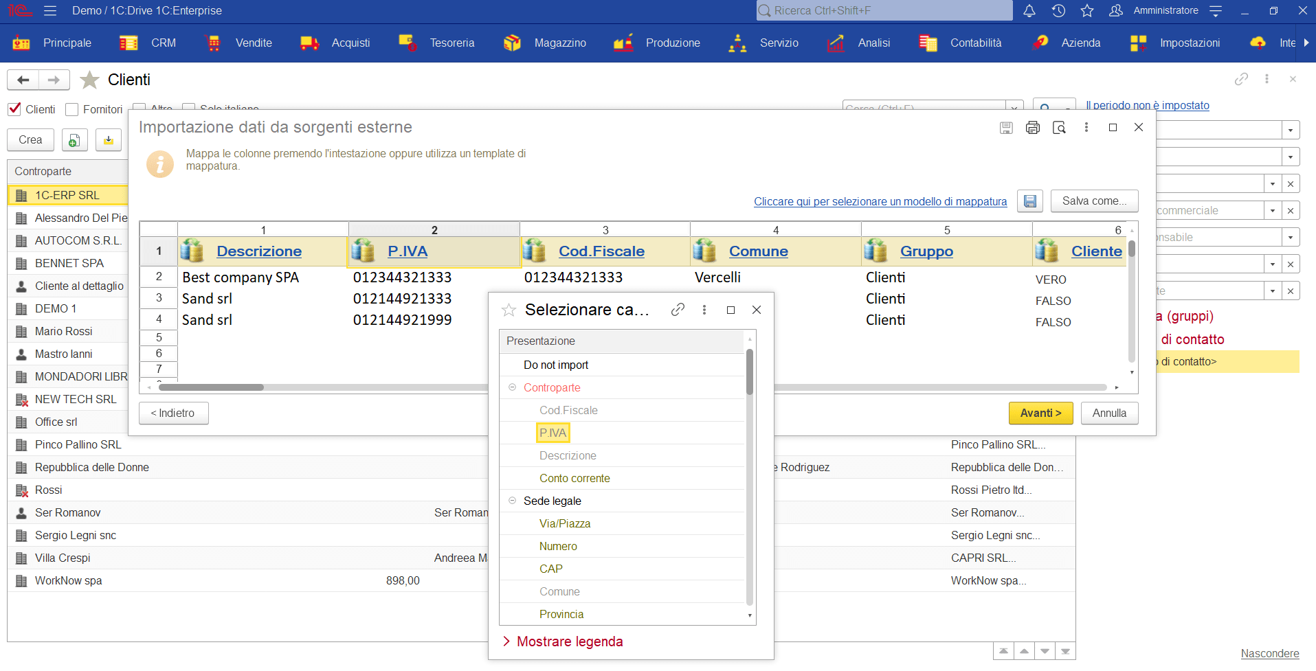Copy link icon of Clienti page
Screen dimensions: 1316x671
point(1241,79)
